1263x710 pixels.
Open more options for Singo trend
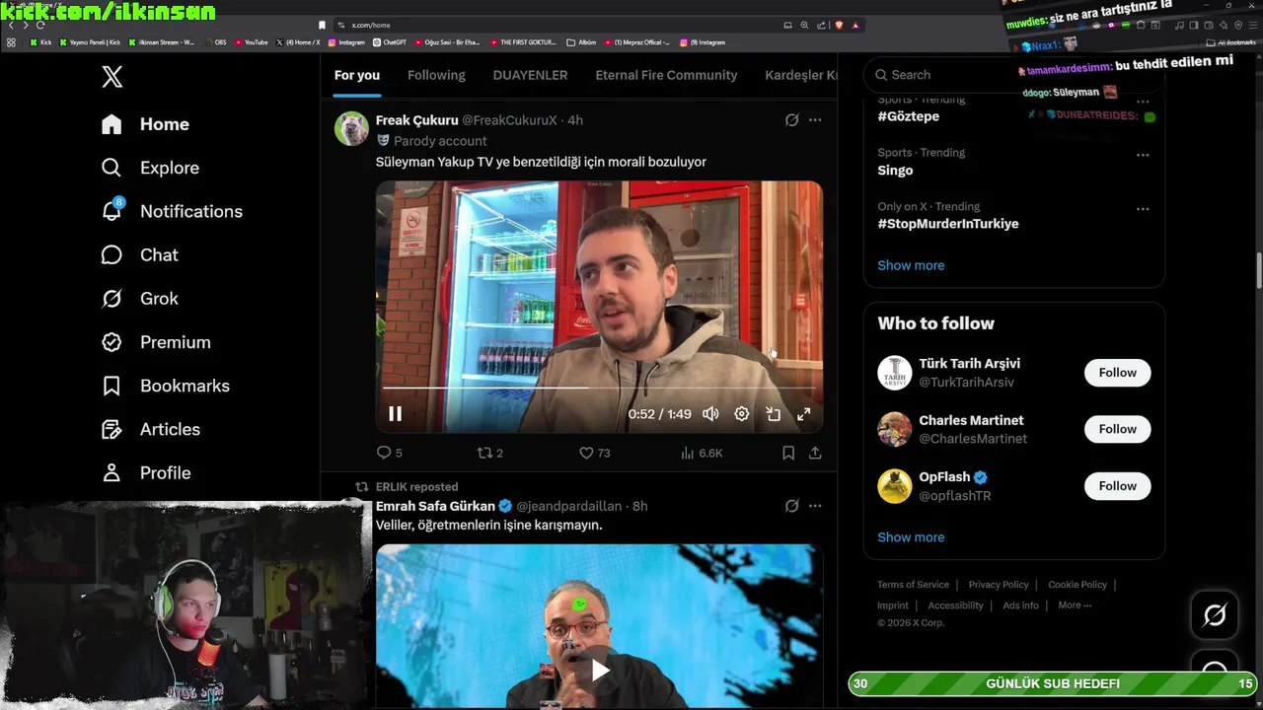coord(1143,155)
